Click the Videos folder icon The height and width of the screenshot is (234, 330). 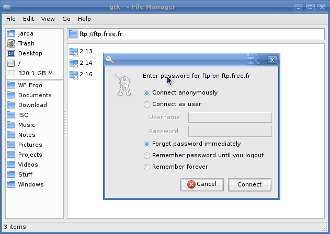(x=11, y=165)
